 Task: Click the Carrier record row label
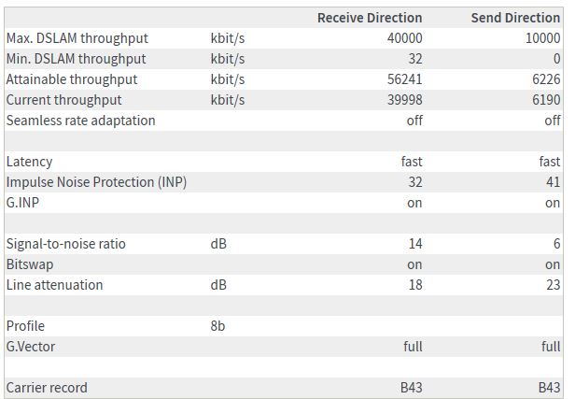(x=48, y=388)
